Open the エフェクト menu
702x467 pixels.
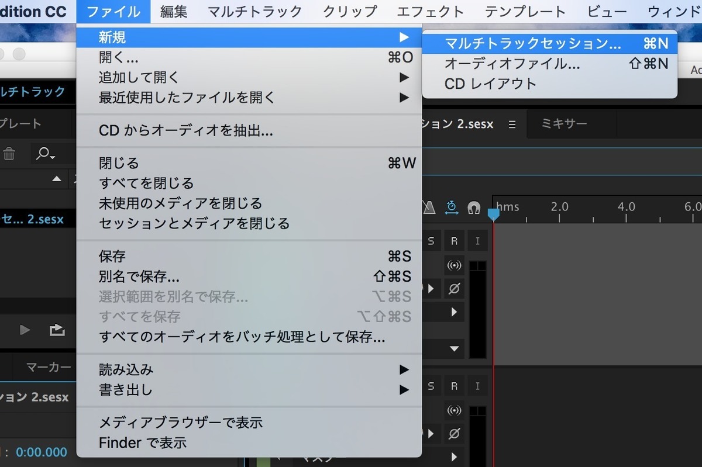(x=431, y=11)
